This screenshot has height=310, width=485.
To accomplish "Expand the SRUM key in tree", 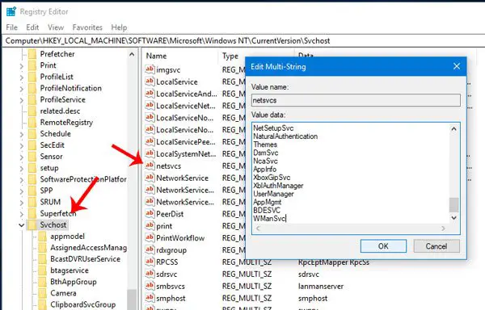I will 21,203.
